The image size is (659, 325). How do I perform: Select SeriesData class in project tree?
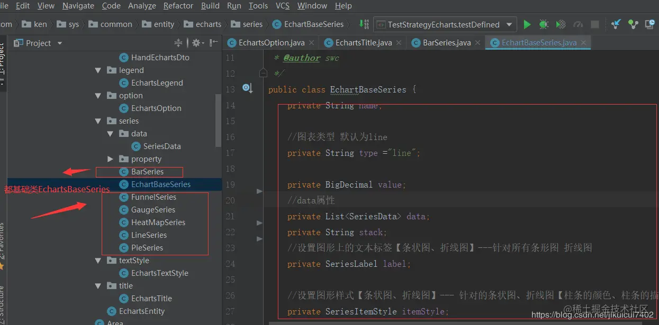pyautogui.click(x=156, y=146)
